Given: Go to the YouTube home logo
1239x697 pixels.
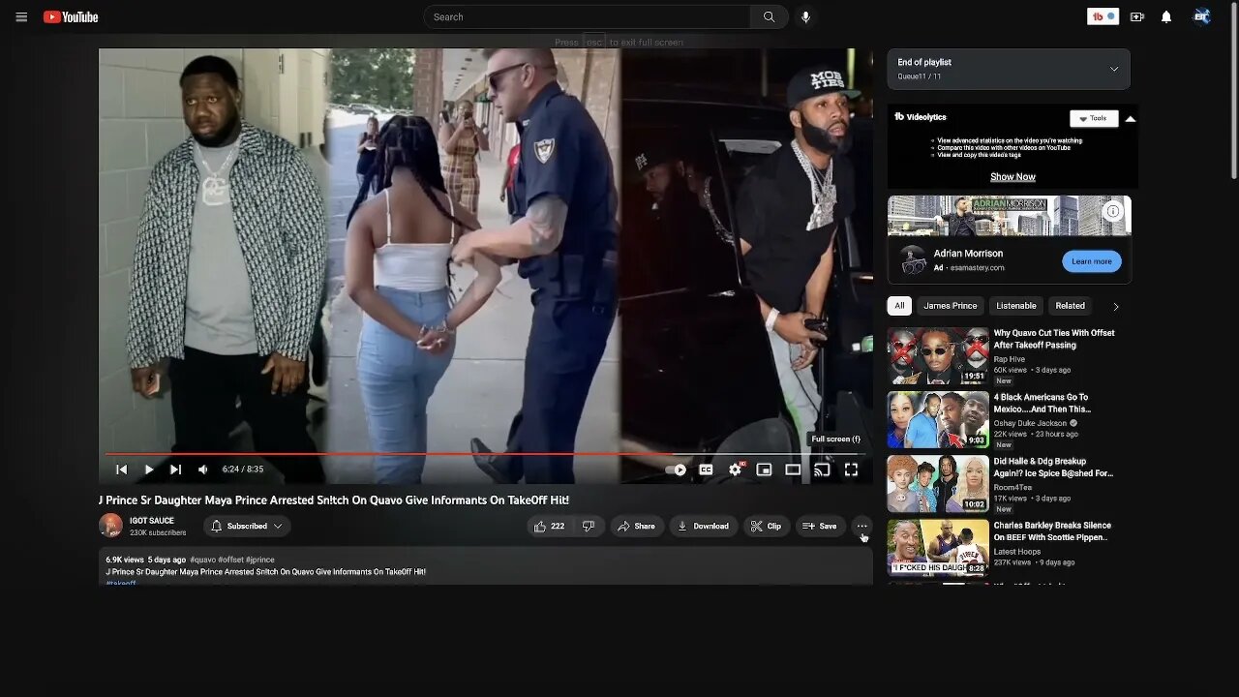Looking at the screenshot, I should point(71,16).
